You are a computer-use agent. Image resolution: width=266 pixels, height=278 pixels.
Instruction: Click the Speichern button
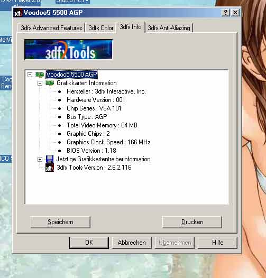coord(60,222)
